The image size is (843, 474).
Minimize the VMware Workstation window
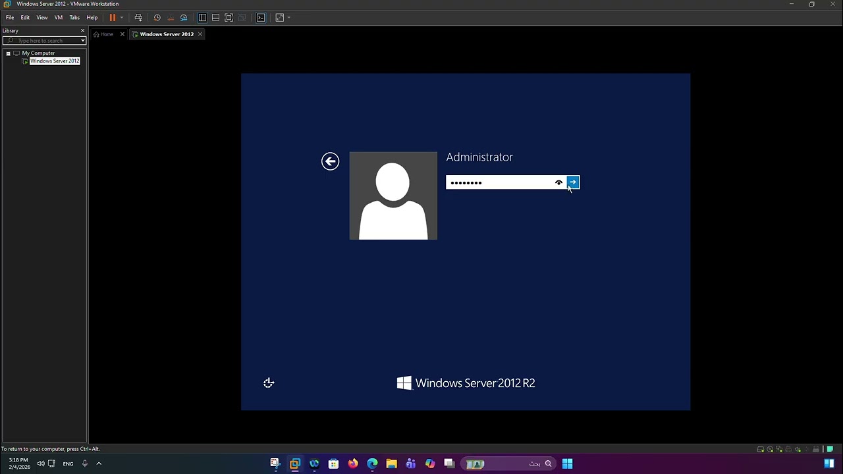[792, 4]
